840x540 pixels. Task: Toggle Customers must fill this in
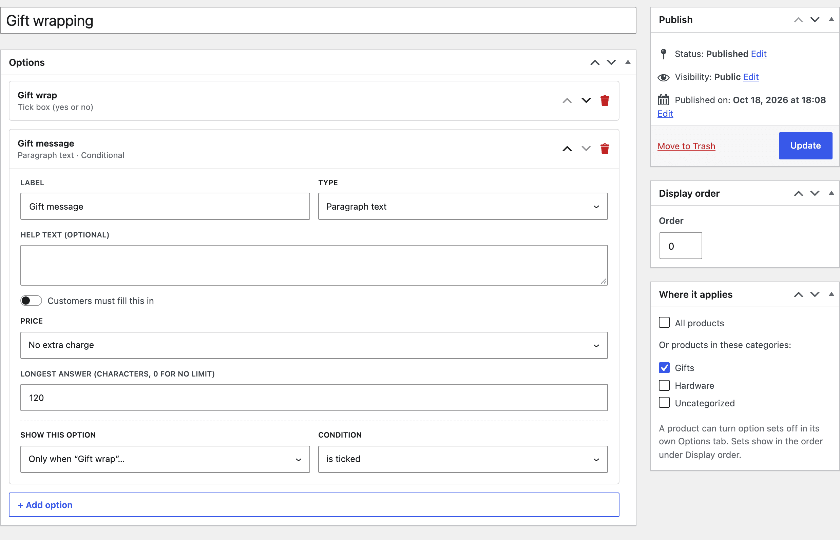31,301
